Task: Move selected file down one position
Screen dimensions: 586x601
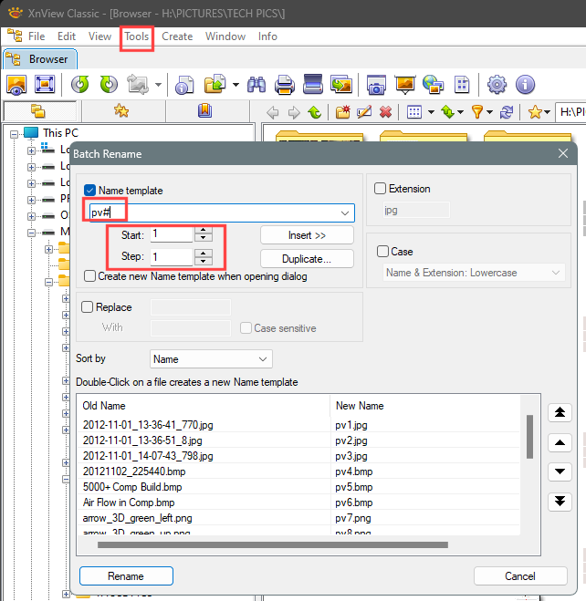Action: [560, 471]
